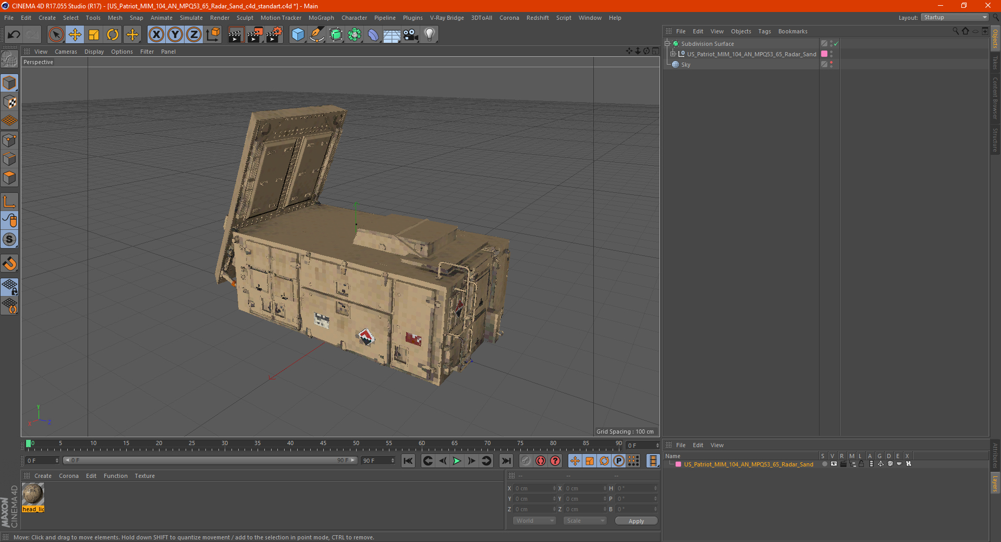Image resolution: width=1001 pixels, height=542 pixels.
Task: Add a Camera object
Action: pyautogui.click(x=410, y=35)
